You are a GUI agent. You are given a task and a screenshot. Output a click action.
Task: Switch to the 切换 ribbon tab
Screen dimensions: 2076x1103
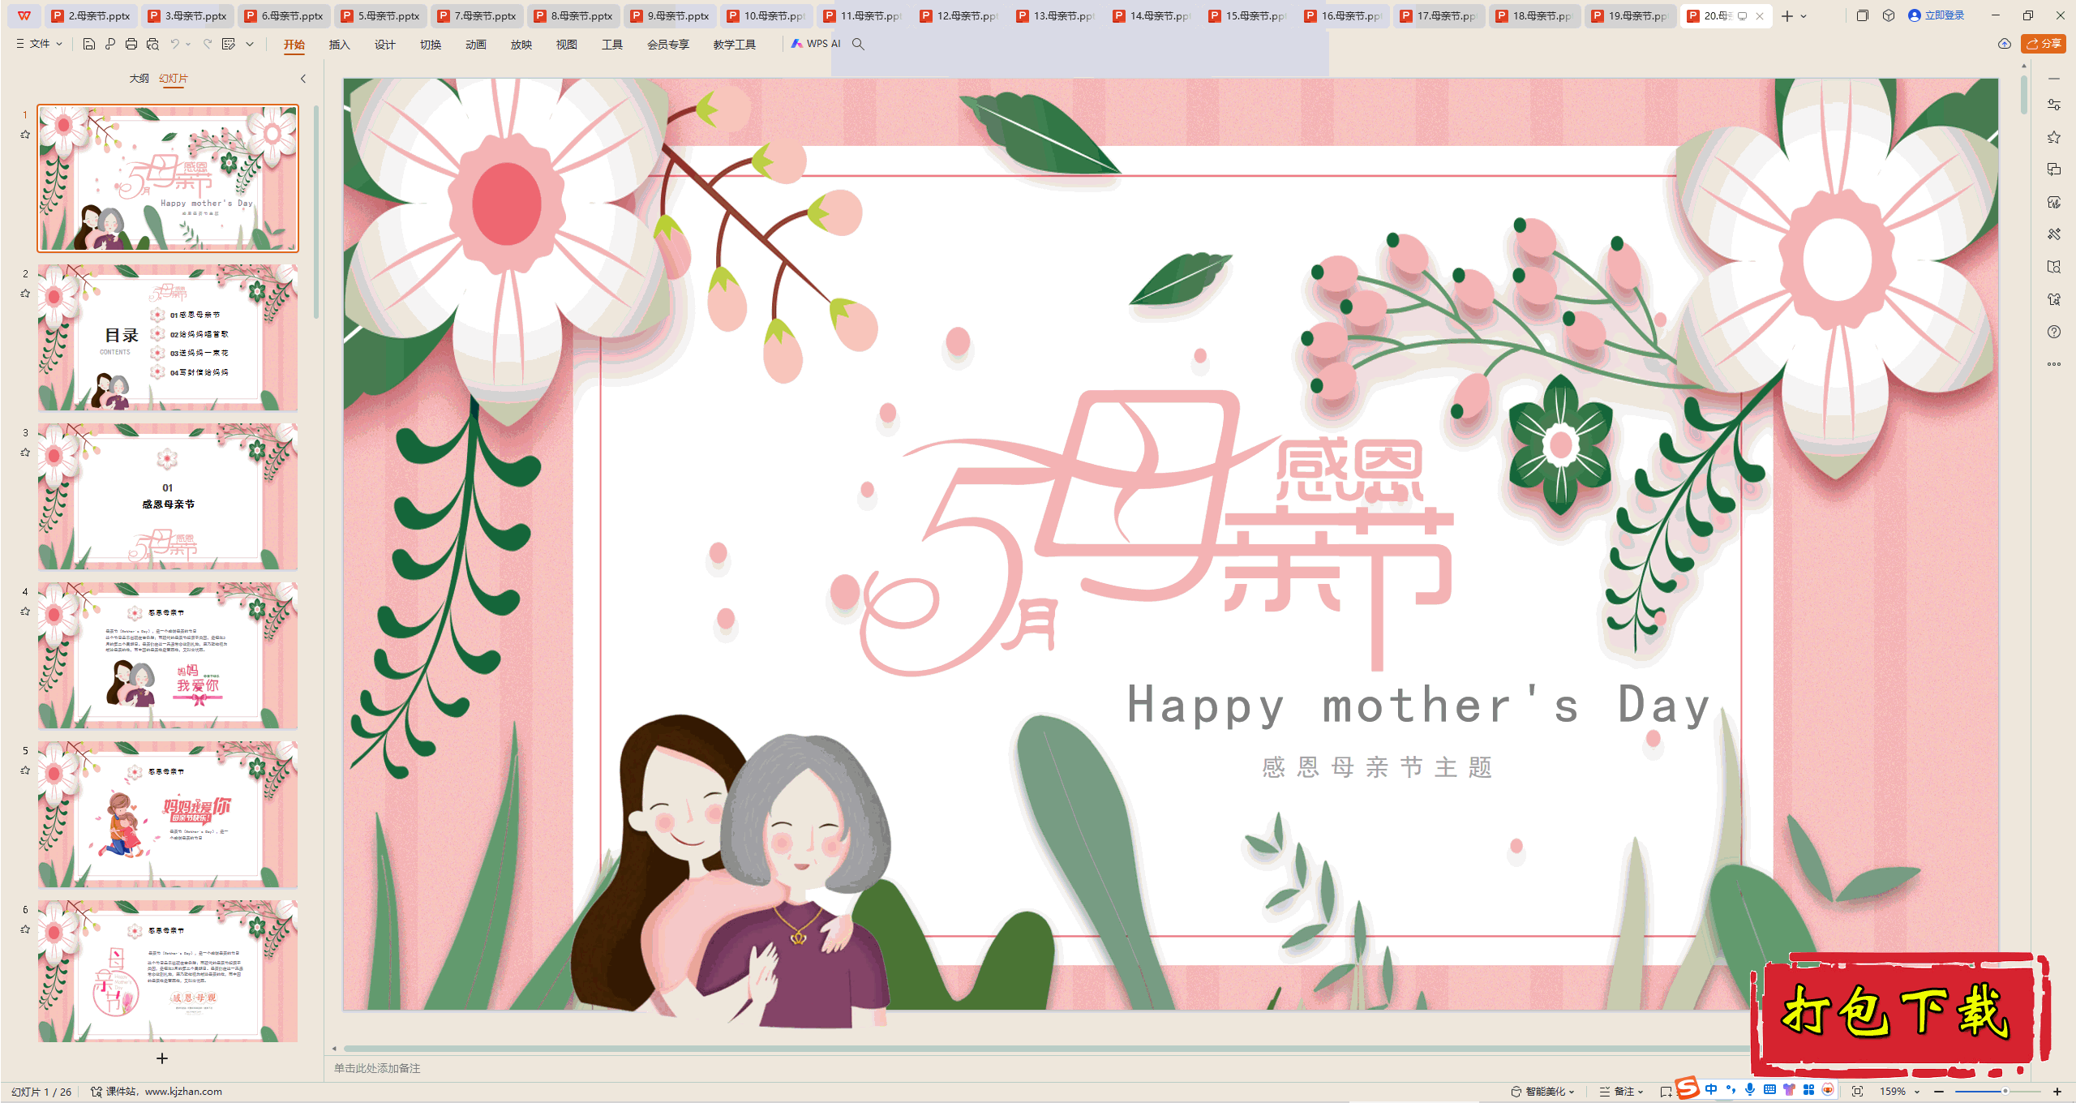point(430,45)
